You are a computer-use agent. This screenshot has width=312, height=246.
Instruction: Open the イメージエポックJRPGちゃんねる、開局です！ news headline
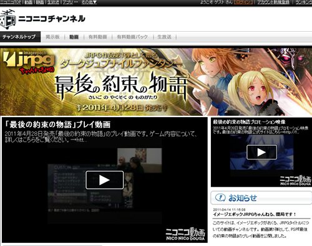click(255, 214)
